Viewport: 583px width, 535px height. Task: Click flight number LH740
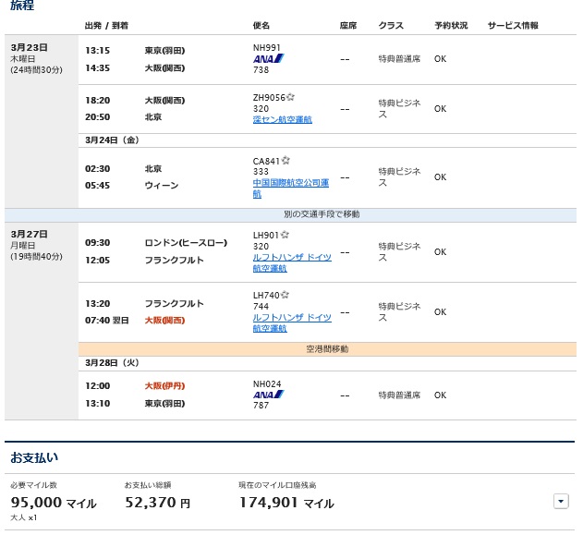pos(266,295)
